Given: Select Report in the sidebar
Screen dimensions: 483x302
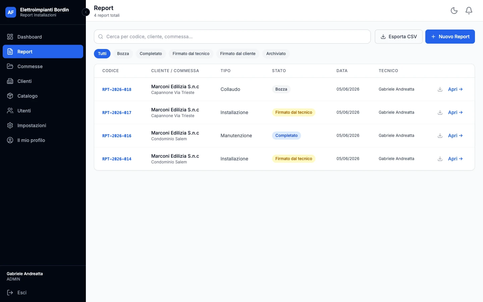Looking at the screenshot, I should (43, 52).
